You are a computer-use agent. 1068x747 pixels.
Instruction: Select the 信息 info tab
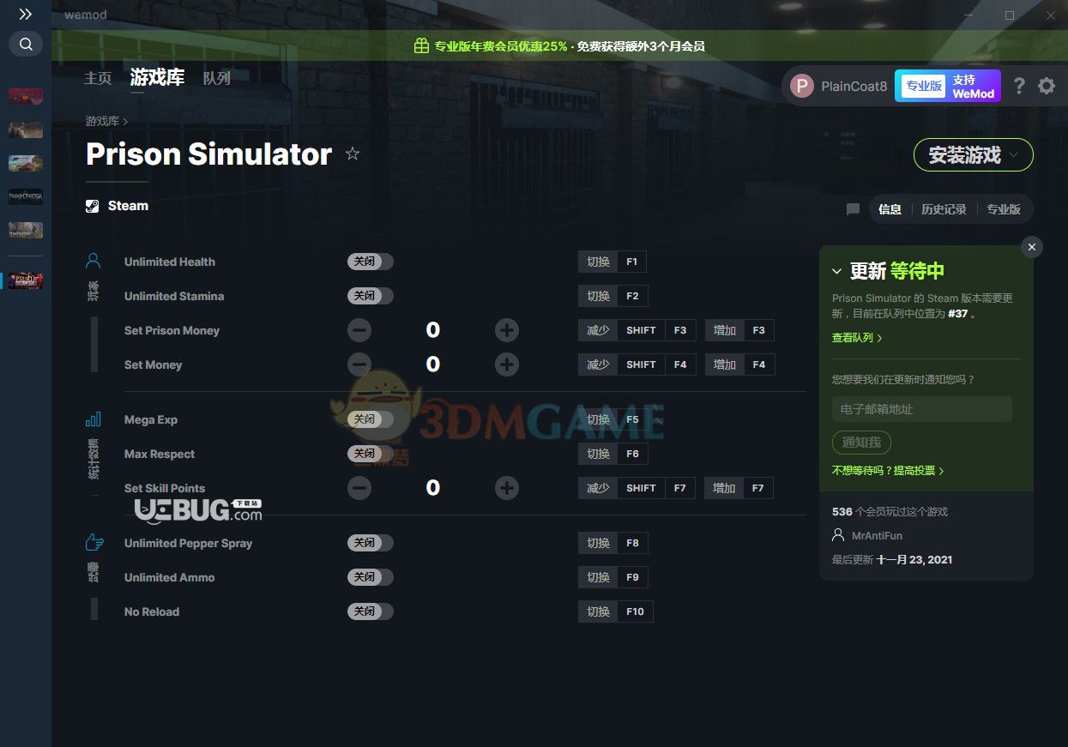coord(890,209)
